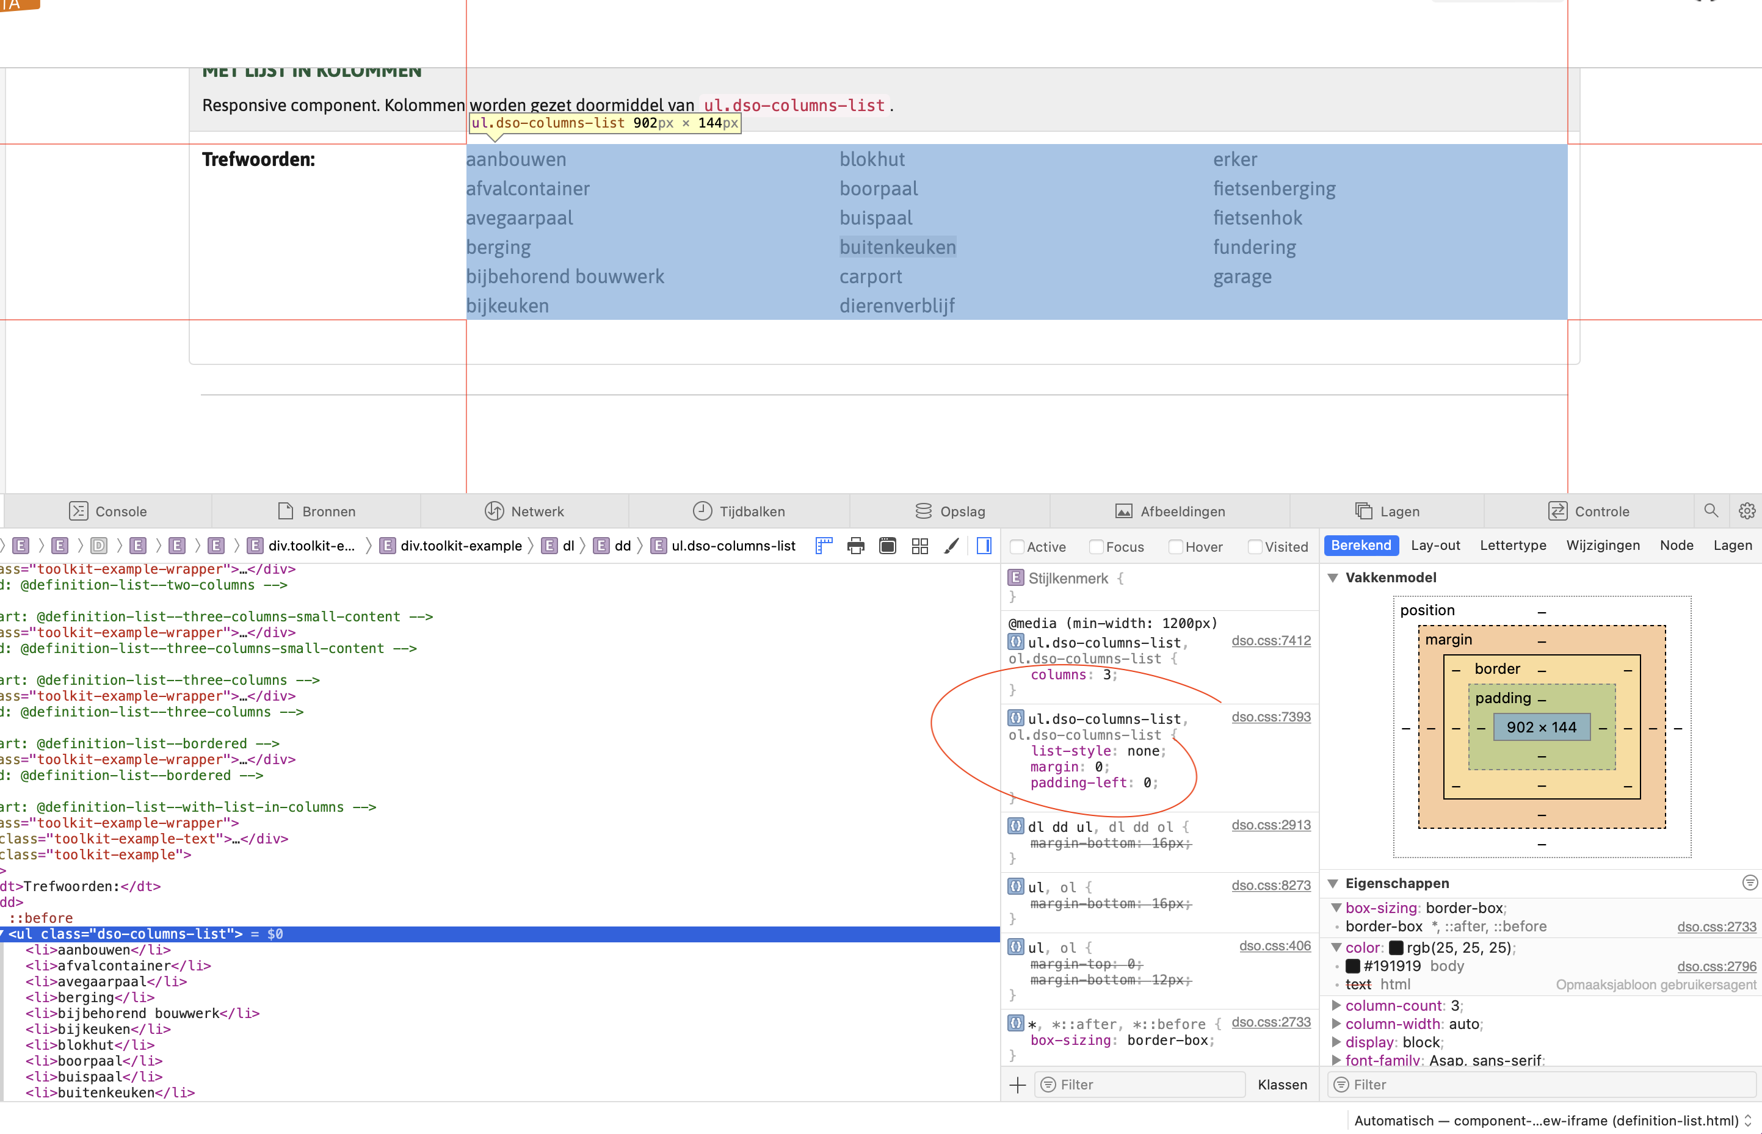Expand the column-count property details
The width and height of the screenshot is (1762, 1134).
point(1336,1005)
